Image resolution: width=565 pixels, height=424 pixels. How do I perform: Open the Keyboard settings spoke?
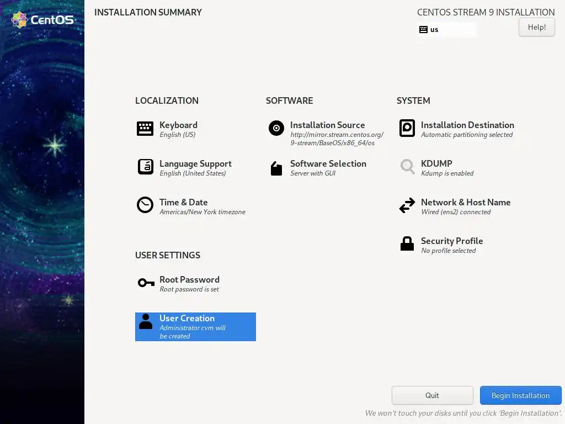click(x=178, y=125)
